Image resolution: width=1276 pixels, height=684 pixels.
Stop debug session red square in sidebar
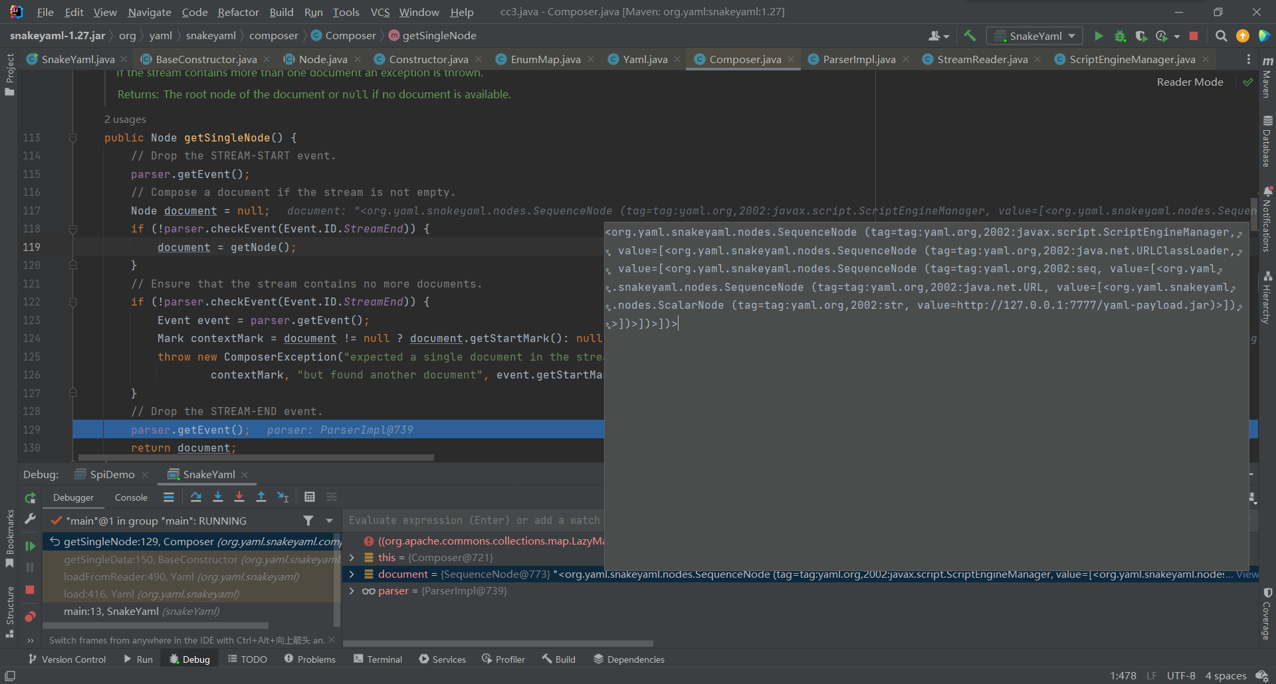[30, 590]
